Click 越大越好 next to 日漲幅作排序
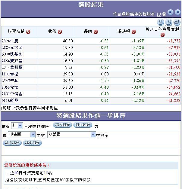The height and width of the screenshot is (189, 182). coord(62,125)
